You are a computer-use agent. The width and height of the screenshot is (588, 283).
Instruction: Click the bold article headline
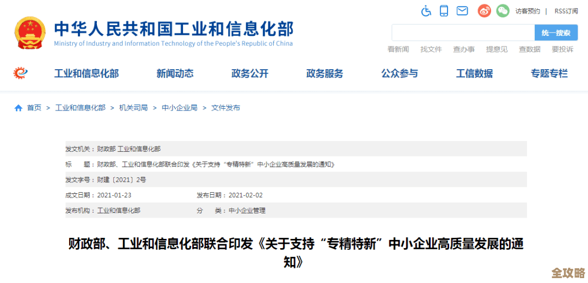click(x=296, y=253)
